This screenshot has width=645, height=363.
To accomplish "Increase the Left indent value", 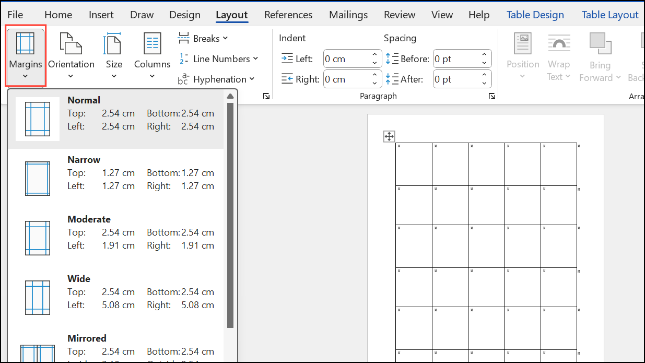I will coord(374,55).
